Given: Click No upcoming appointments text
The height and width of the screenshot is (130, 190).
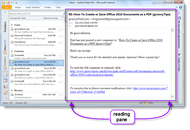Looking at the screenshot, I should click(179, 35).
